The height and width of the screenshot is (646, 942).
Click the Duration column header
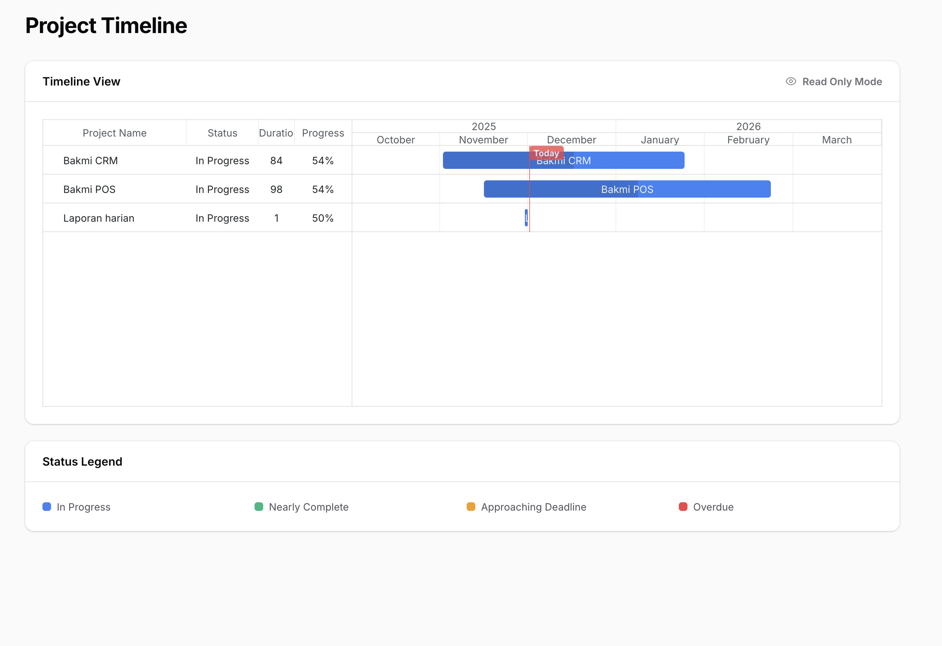point(276,133)
